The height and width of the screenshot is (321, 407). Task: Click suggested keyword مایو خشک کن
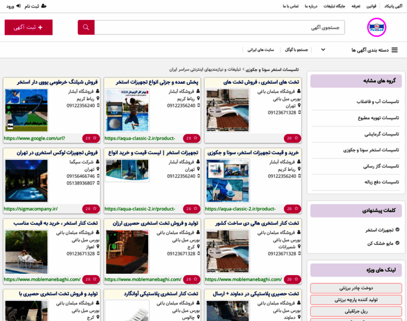(x=380, y=243)
